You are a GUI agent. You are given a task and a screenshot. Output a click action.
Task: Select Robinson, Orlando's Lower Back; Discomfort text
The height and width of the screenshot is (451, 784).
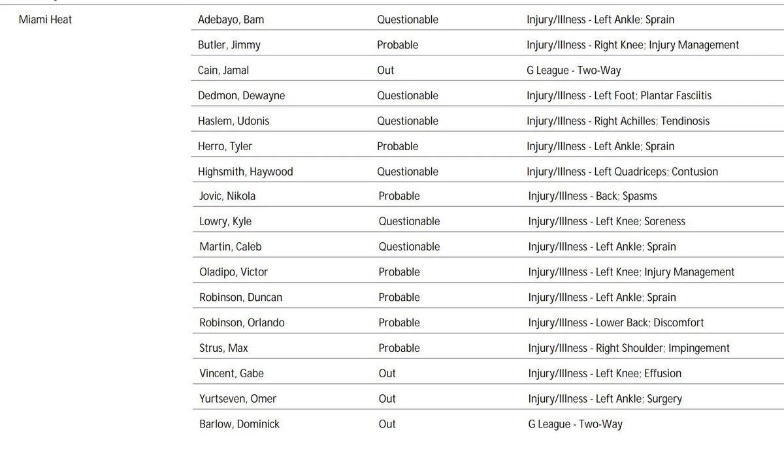point(649,323)
